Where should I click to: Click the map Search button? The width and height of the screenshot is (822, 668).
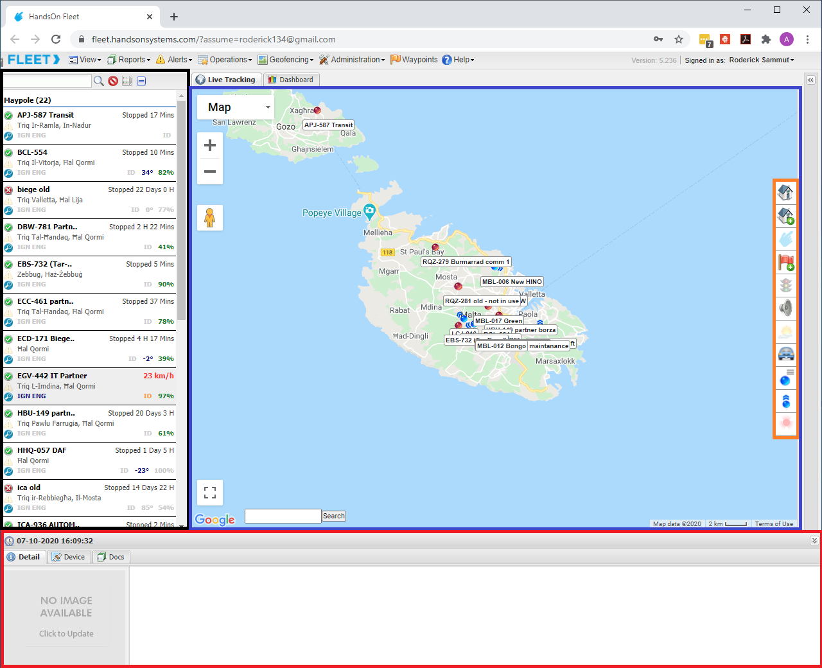tap(334, 516)
